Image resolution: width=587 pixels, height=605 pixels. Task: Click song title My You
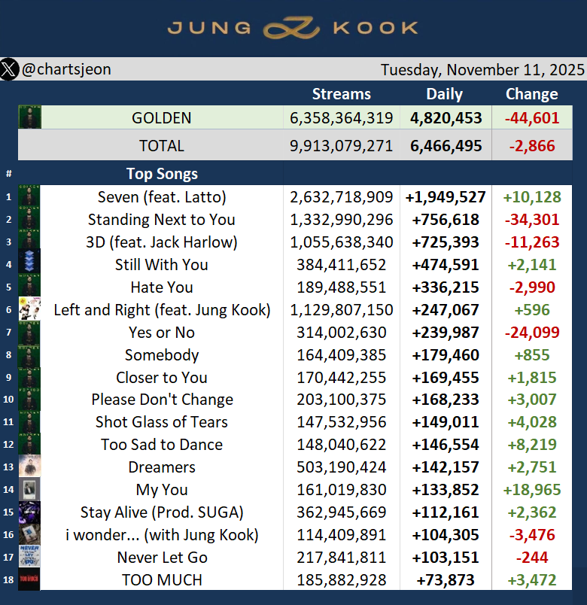pyautogui.click(x=162, y=490)
